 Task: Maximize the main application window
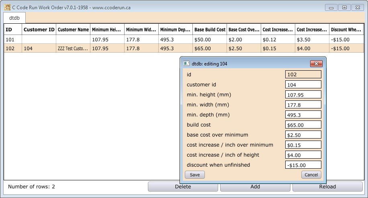tap(344, 7)
